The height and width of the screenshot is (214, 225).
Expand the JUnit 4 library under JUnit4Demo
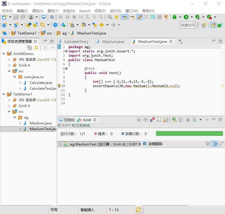pyautogui.click(x=9, y=65)
